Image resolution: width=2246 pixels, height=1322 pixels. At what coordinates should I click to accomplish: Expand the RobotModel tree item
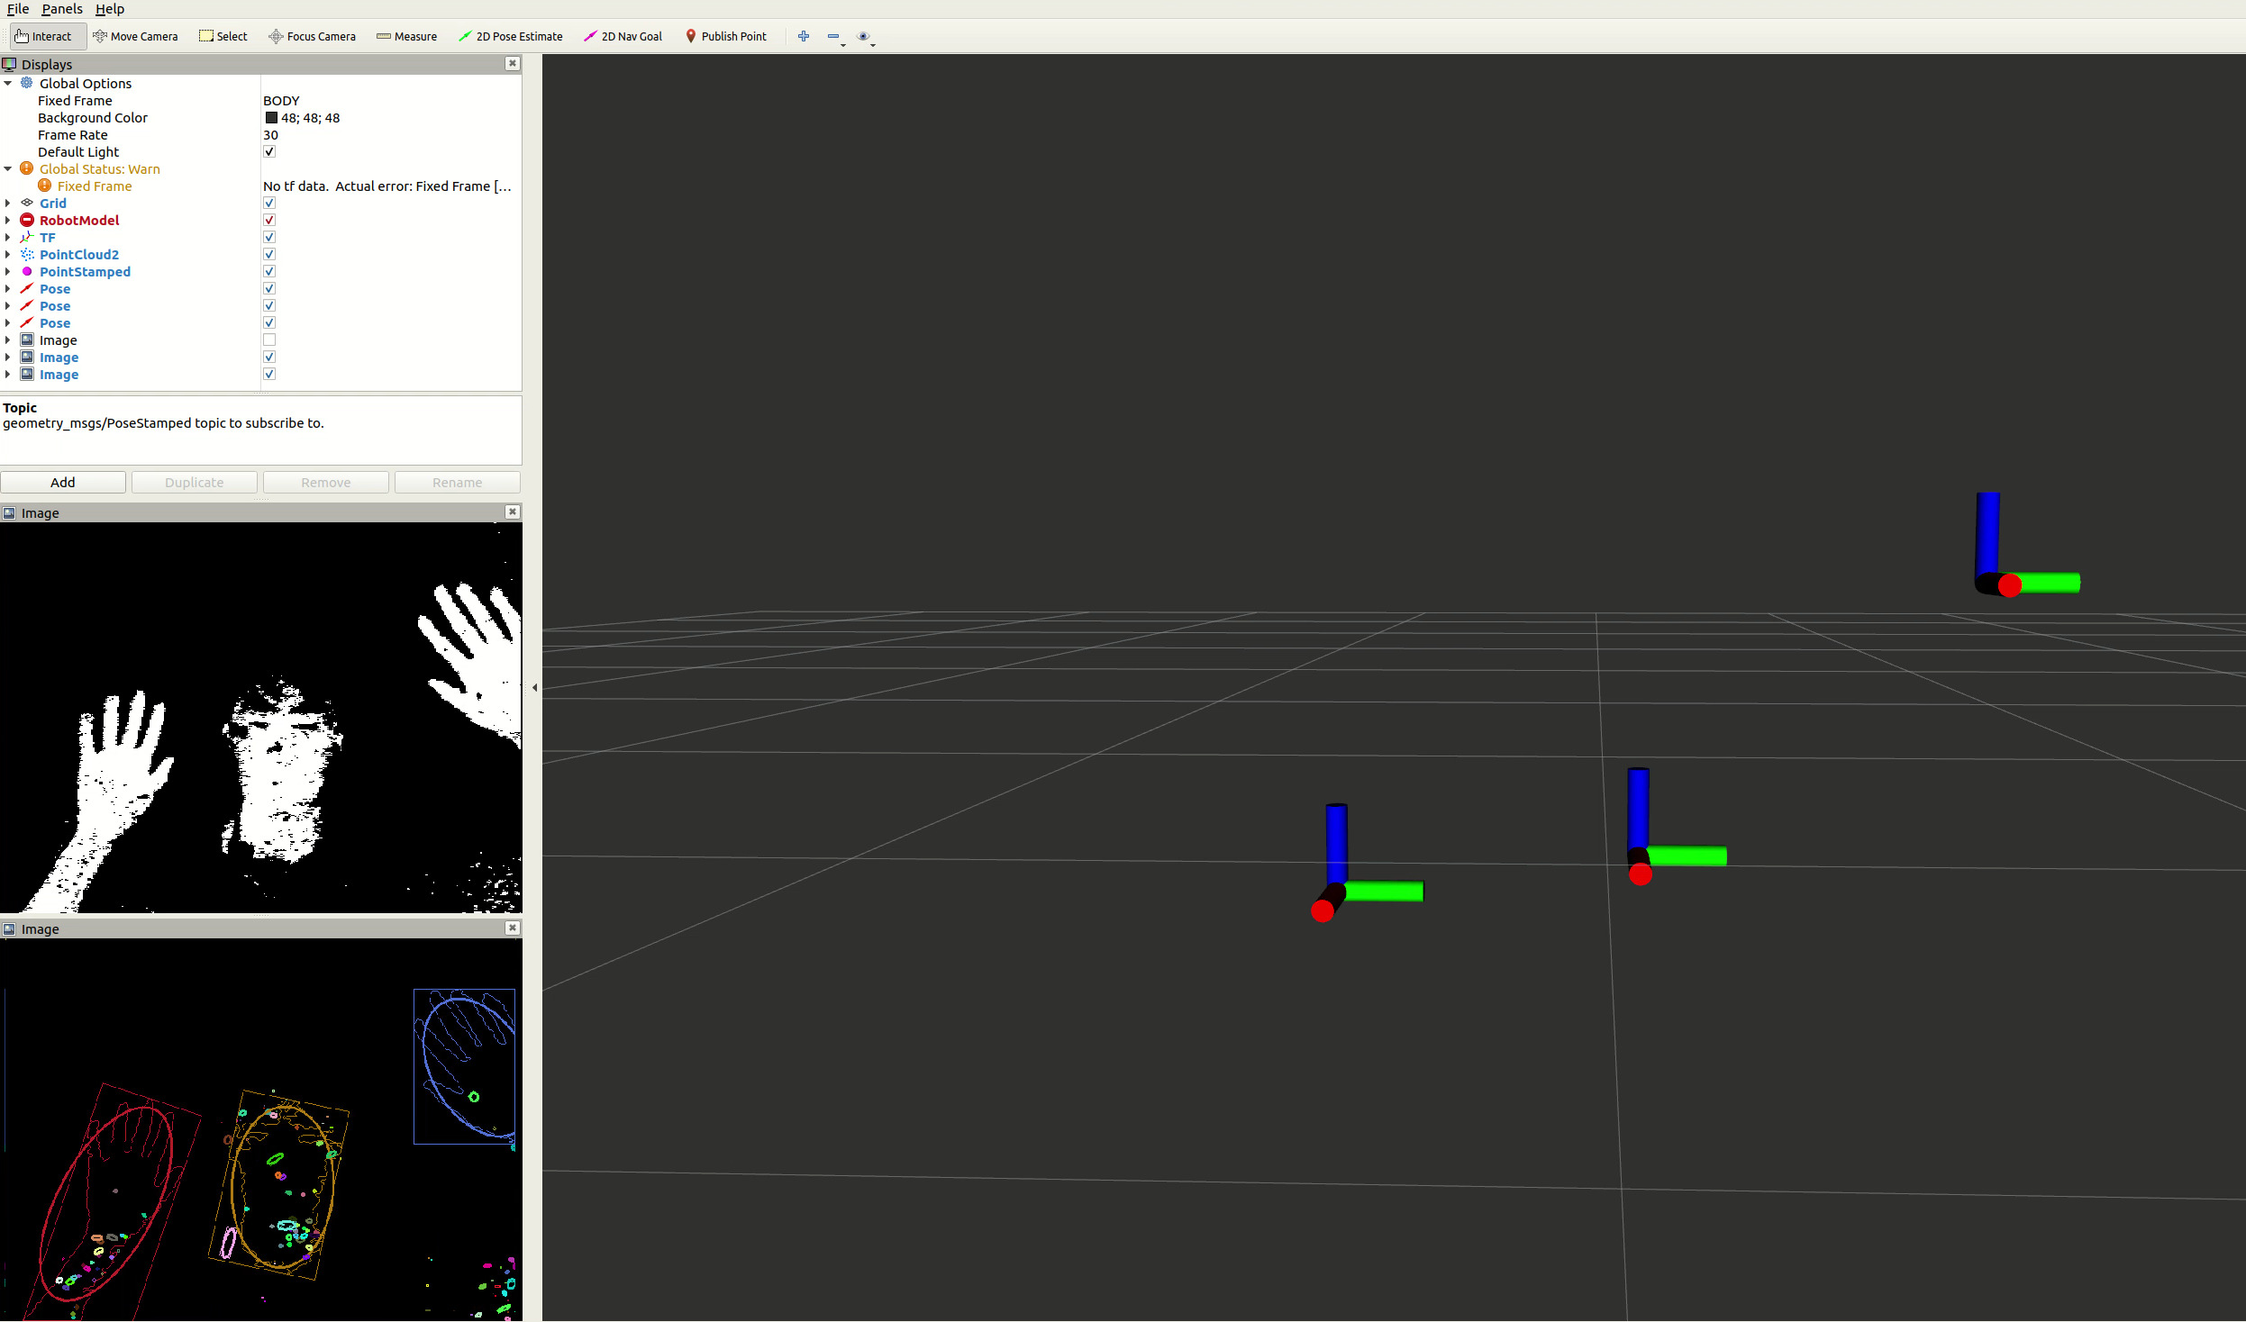(8, 221)
